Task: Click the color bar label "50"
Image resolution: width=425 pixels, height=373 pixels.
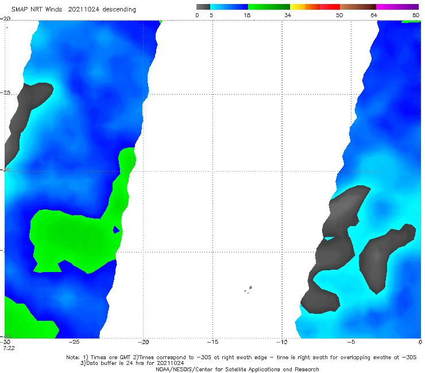Action: tap(339, 15)
